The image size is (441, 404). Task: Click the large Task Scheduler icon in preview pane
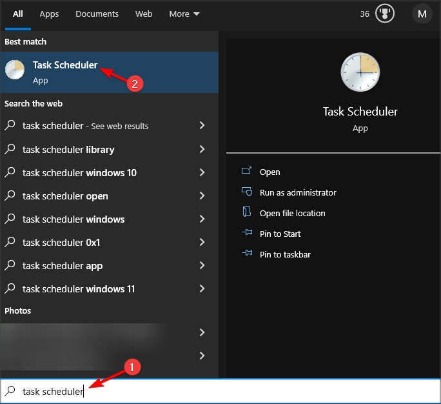[360, 72]
